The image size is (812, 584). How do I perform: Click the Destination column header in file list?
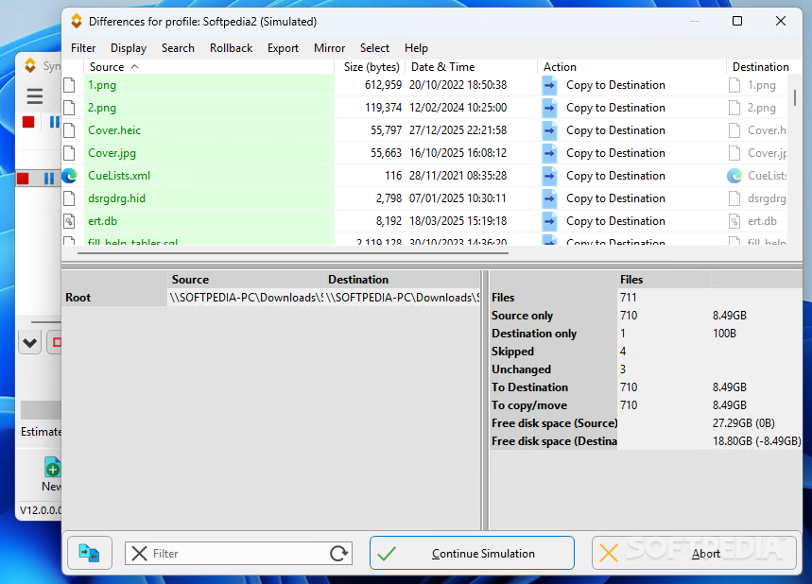click(x=760, y=67)
